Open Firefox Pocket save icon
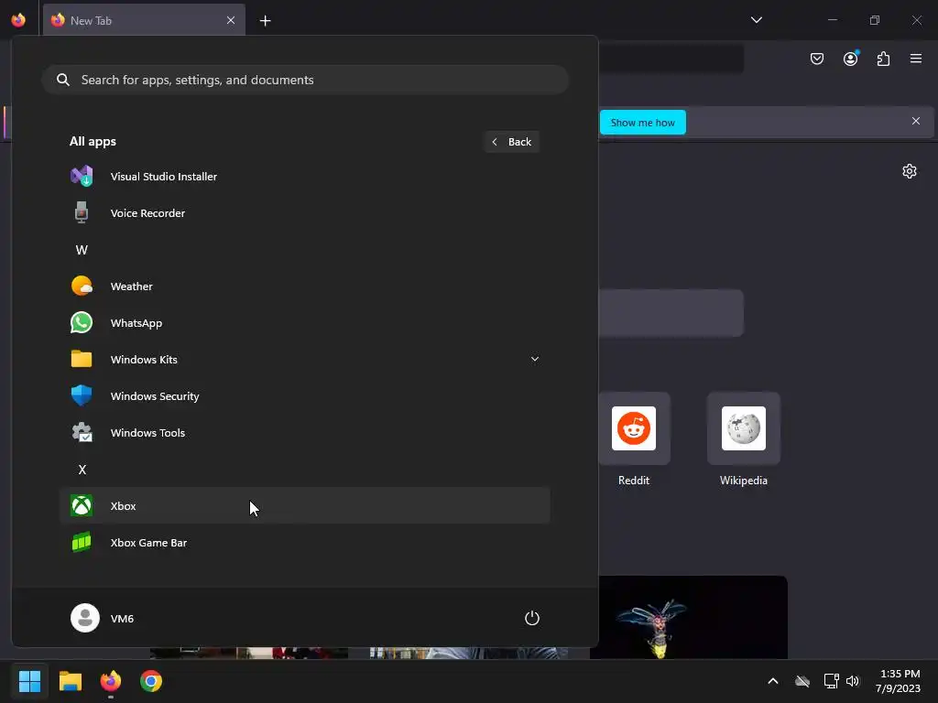This screenshot has height=703, width=938. (x=817, y=59)
